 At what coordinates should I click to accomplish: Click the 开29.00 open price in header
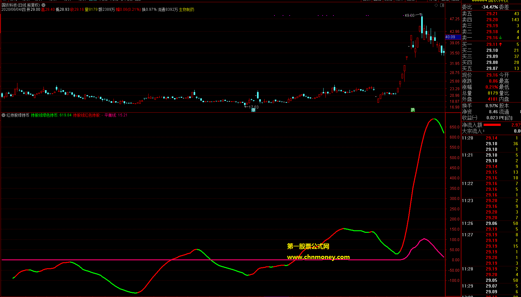(33, 9)
